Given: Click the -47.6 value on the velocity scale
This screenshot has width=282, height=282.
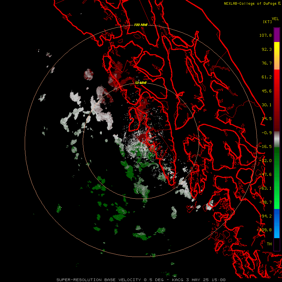Looking at the screenshot, I should point(265,175).
